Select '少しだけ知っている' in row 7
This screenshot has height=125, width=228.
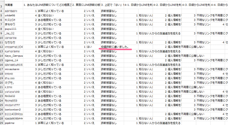click(x=50, y=24)
